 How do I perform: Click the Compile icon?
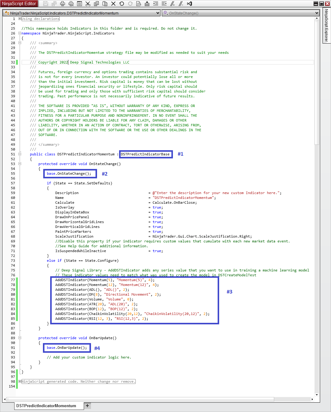point(147,4)
